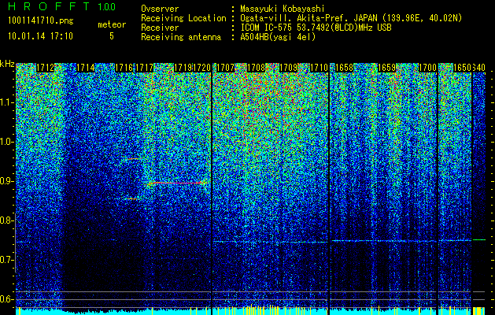Click the bright green carrier line at far right
This screenshot has width=495, height=315.
coord(479,240)
